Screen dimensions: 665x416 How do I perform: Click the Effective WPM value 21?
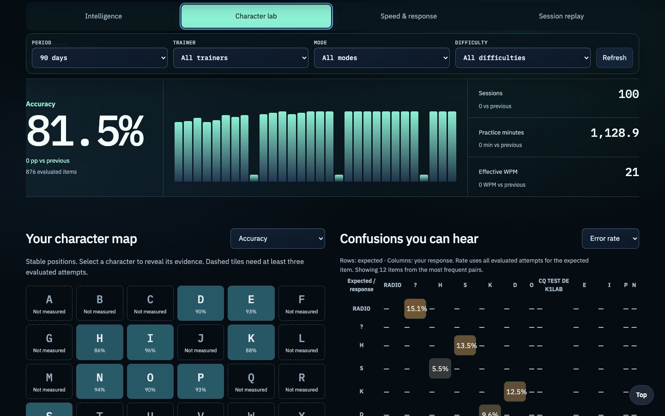coord(632,172)
